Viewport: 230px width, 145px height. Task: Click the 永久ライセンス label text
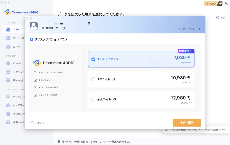pyautogui.click(x=107, y=100)
